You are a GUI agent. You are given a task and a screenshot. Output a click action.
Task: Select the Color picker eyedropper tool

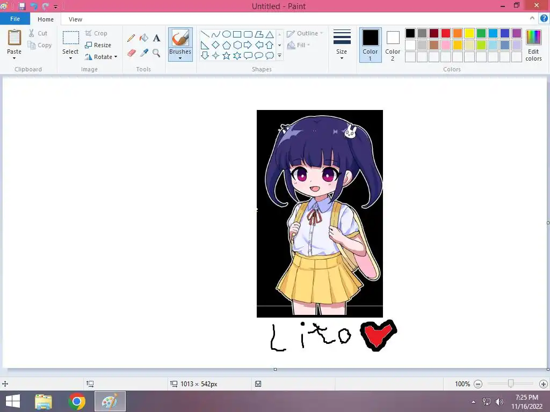click(x=144, y=53)
